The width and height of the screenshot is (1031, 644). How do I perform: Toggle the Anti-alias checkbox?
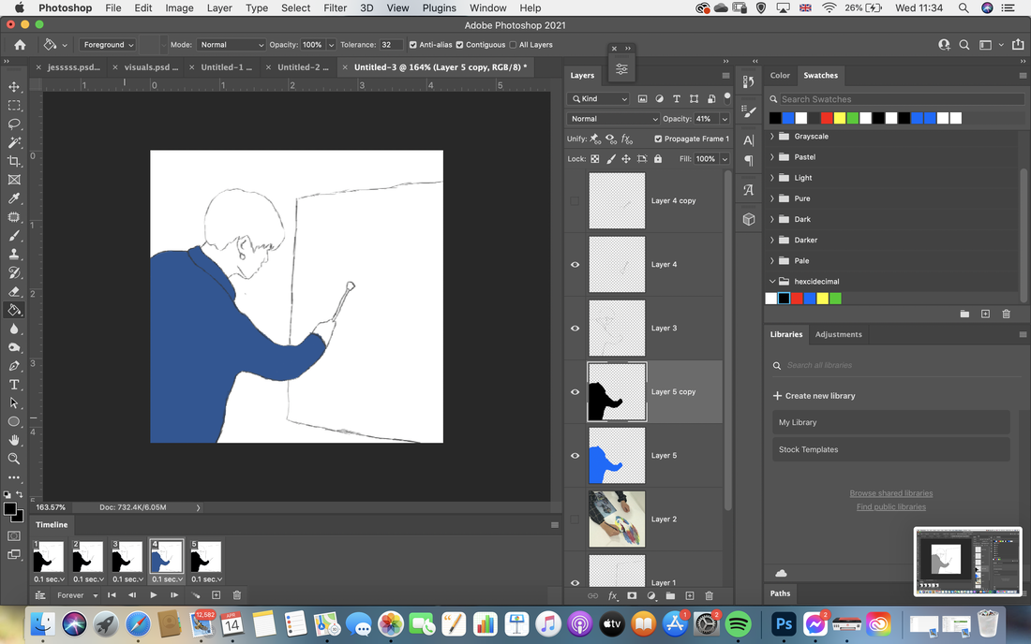[413, 45]
